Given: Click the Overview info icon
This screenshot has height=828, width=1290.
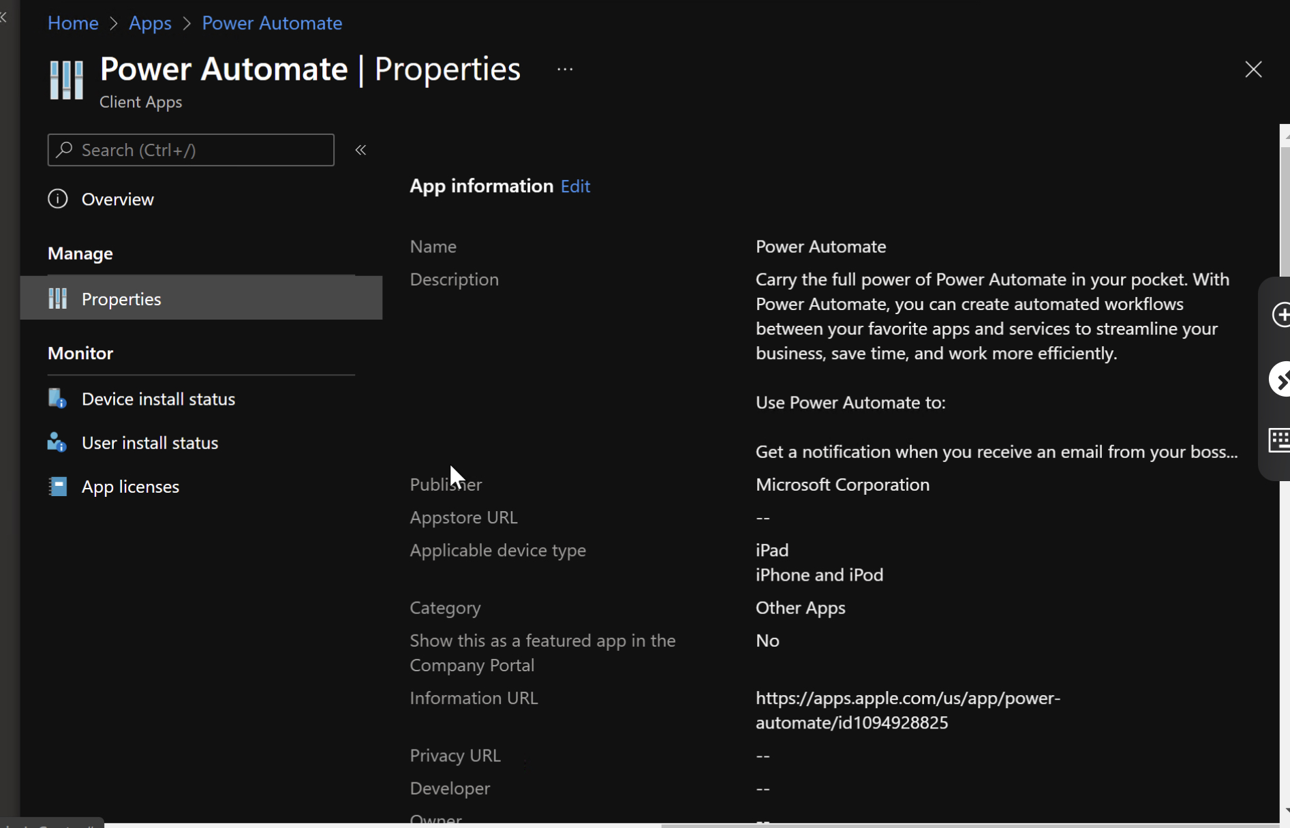Looking at the screenshot, I should tap(57, 198).
